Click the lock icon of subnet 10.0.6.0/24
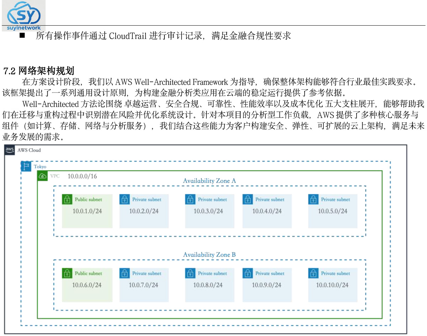 pyautogui.click(x=67, y=273)
